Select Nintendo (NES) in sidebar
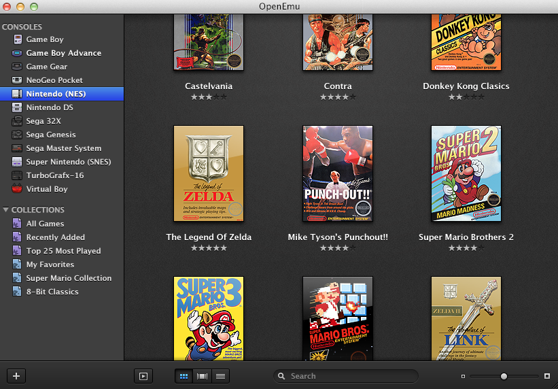The height and width of the screenshot is (389, 558). 62,94
